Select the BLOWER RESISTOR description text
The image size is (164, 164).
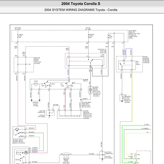point(87,114)
